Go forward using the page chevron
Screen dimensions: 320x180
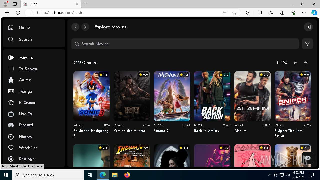click(85, 27)
